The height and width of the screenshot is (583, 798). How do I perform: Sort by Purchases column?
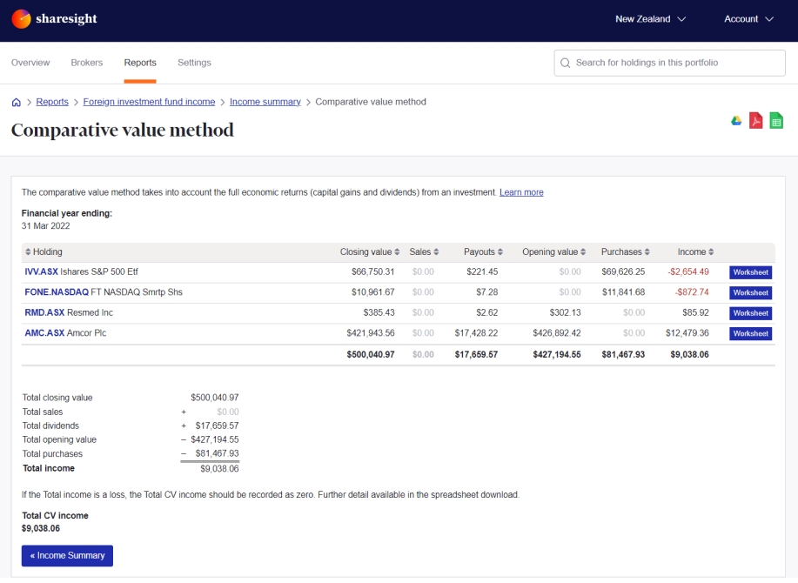click(625, 252)
